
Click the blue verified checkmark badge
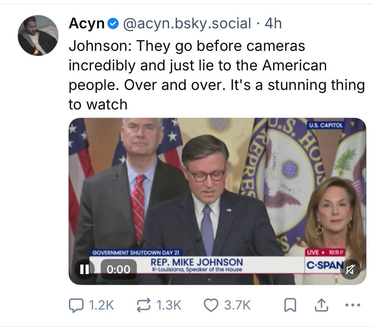pos(113,24)
